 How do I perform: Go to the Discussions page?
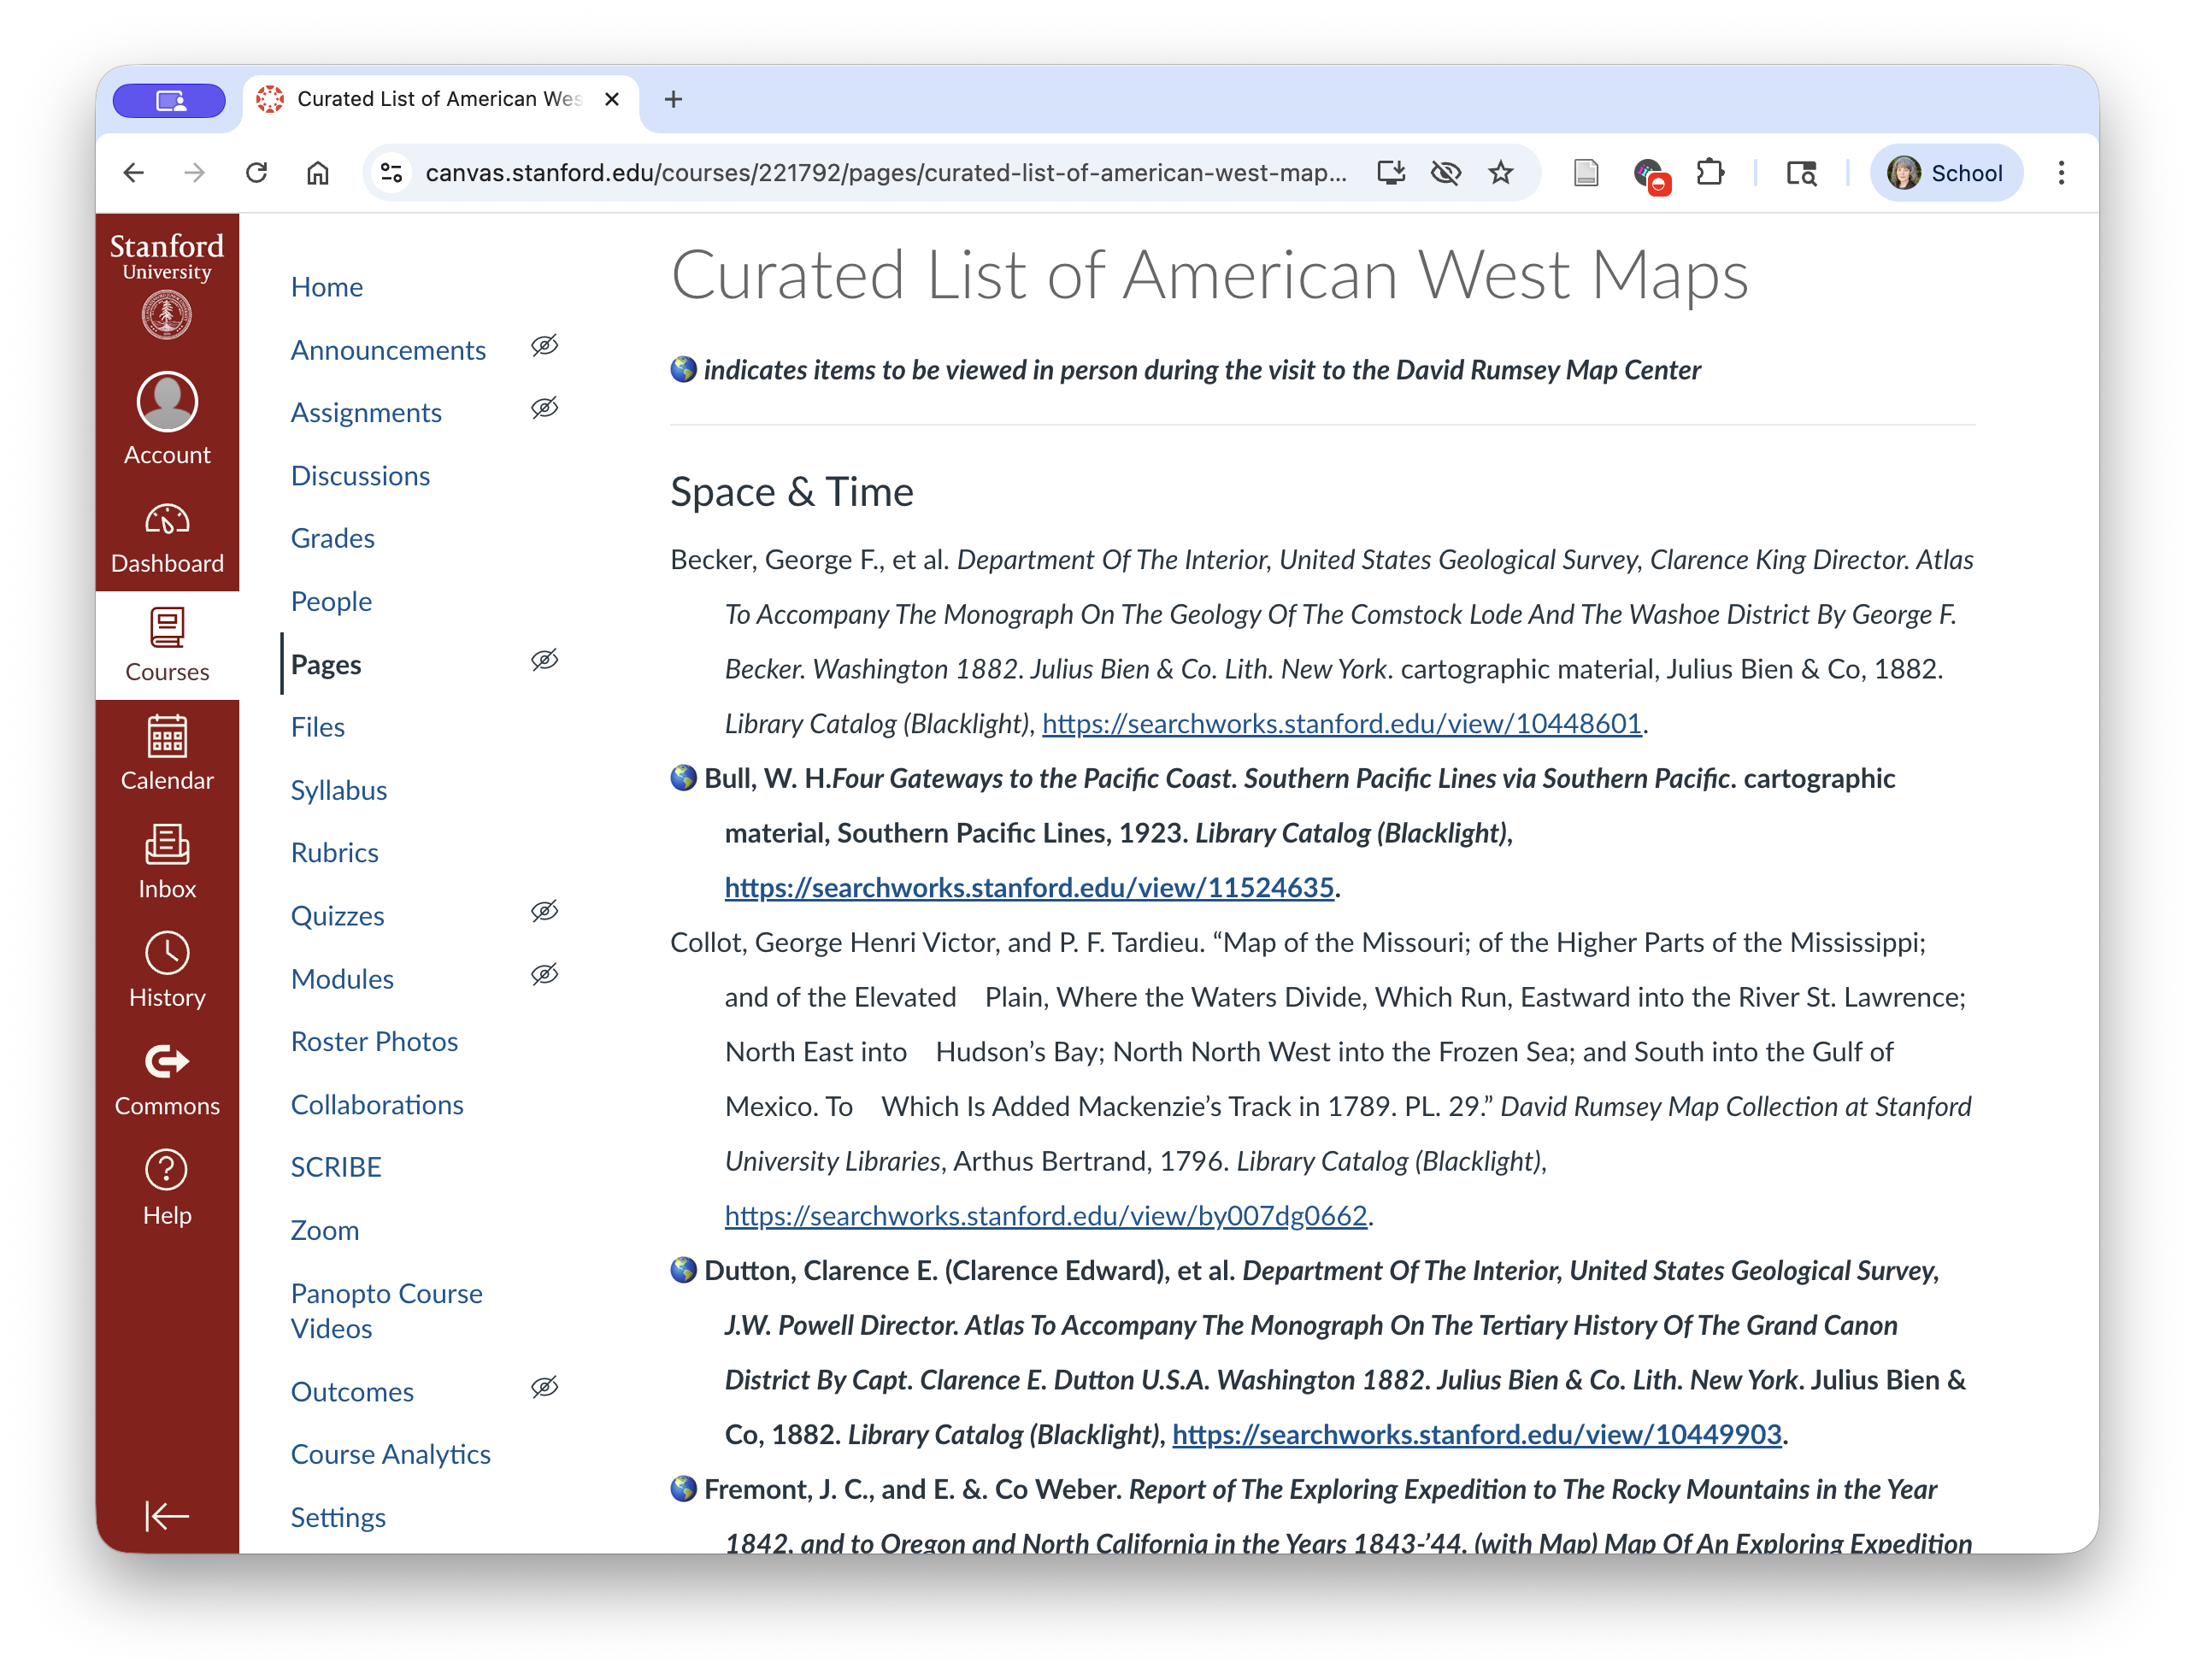[x=361, y=475]
